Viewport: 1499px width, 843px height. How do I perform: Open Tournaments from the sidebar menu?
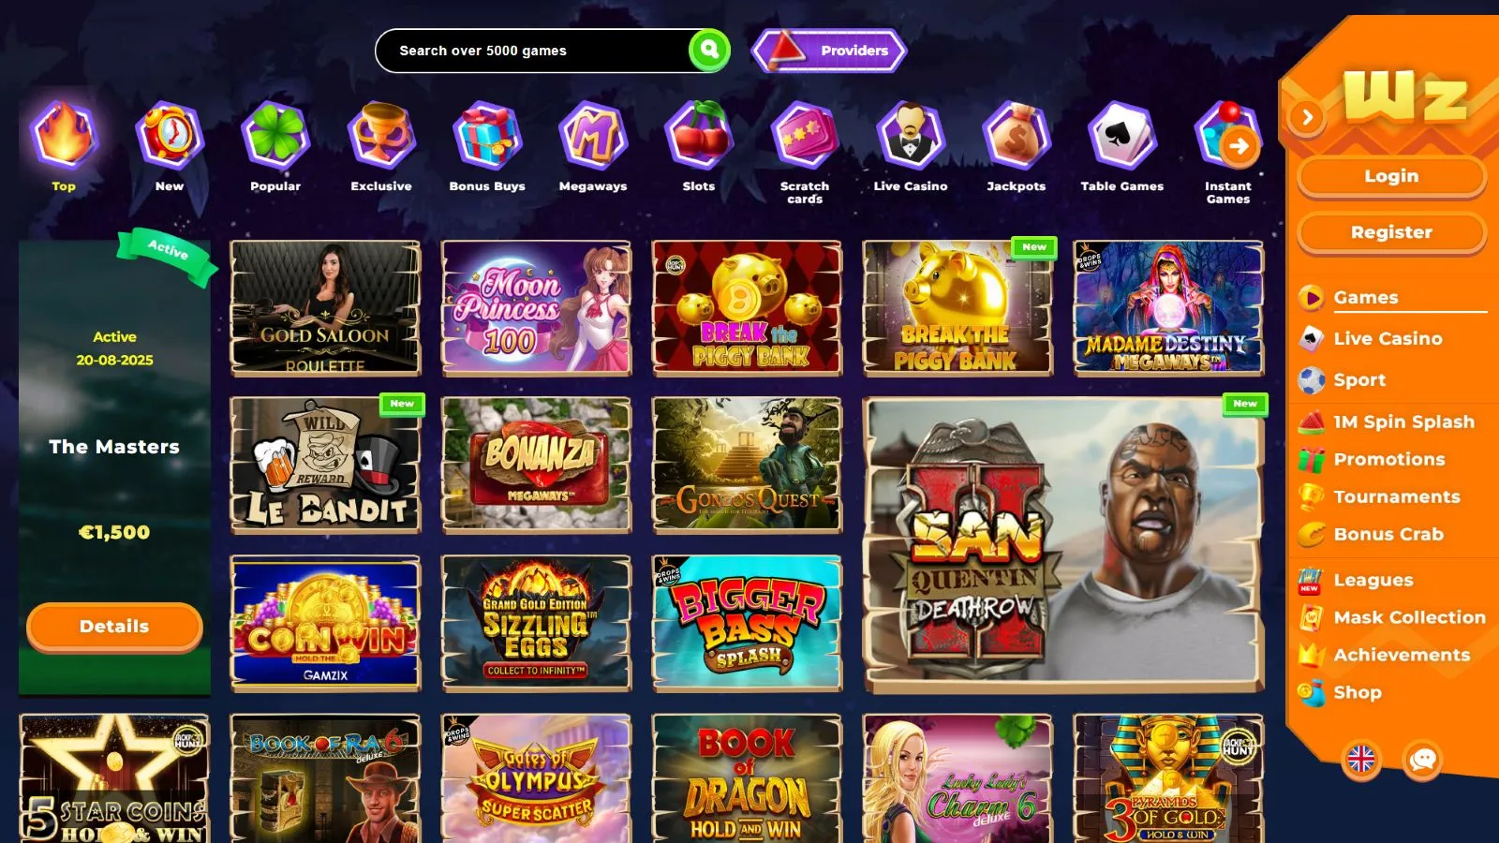1396,496
